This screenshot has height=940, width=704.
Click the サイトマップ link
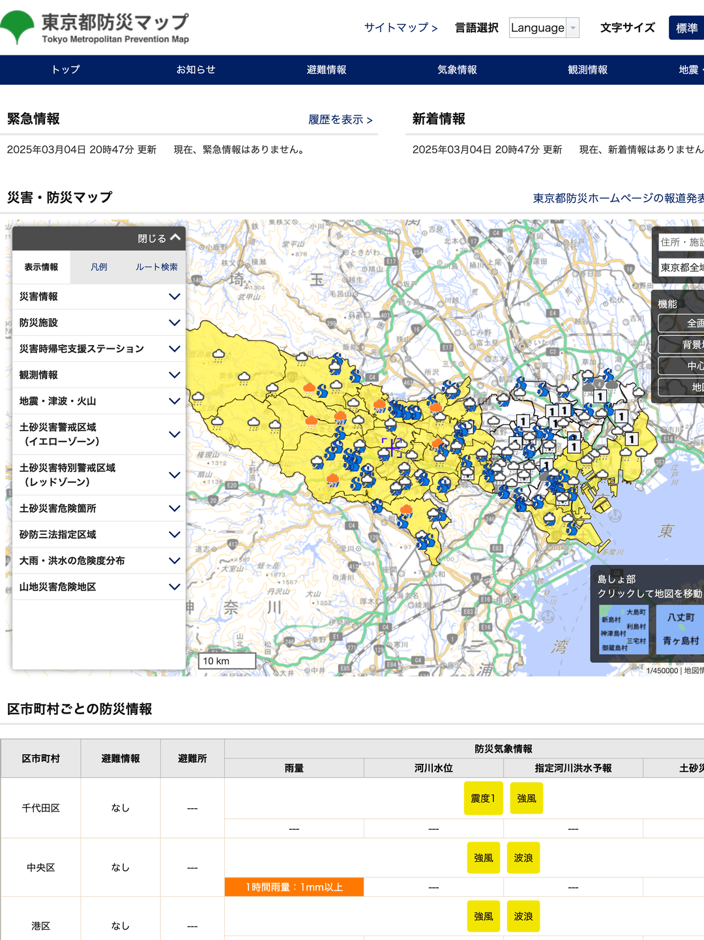[x=398, y=28]
